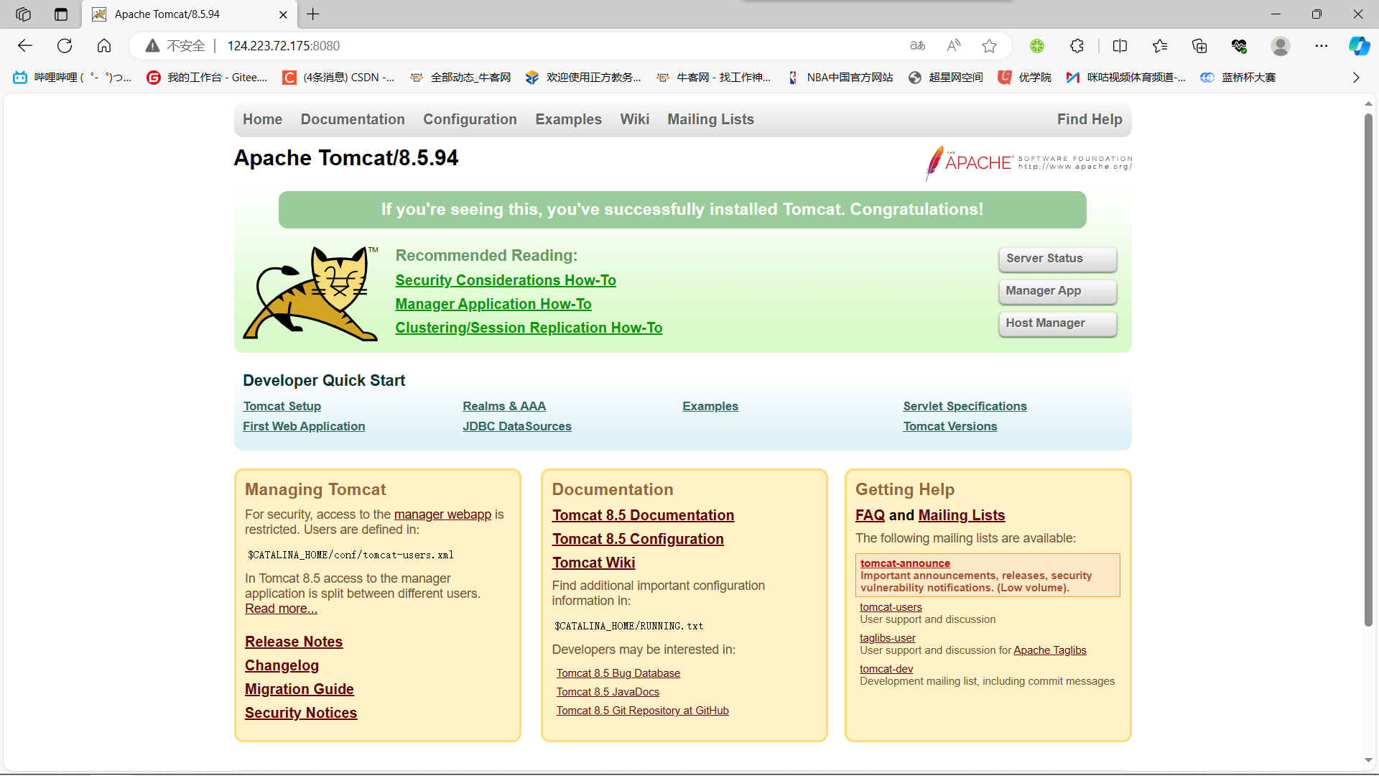1379x776 pixels.
Task: Expand the Configuration menu item
Action: 470,119
